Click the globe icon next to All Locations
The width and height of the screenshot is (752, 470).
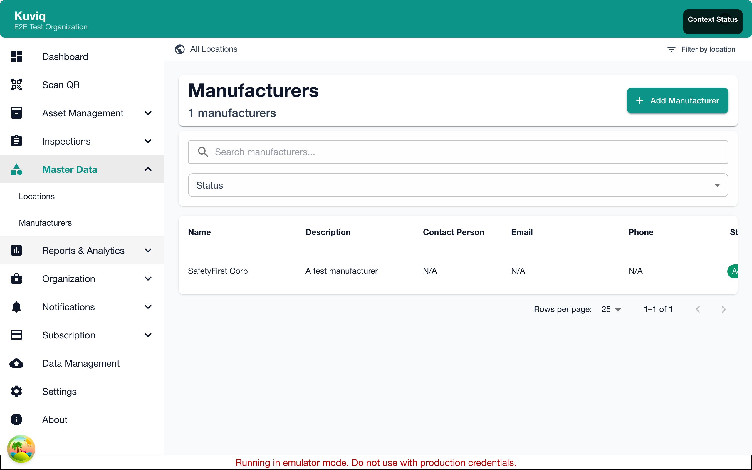click(x=179, y=49)
